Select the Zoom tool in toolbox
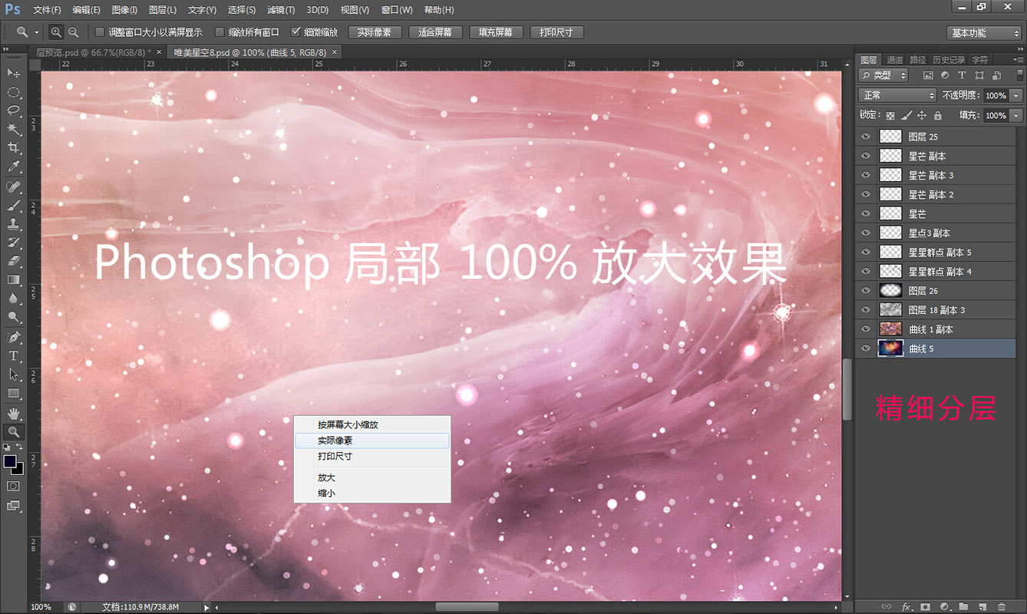Screen dimensions: 1027x614 [x=14, y=433]
